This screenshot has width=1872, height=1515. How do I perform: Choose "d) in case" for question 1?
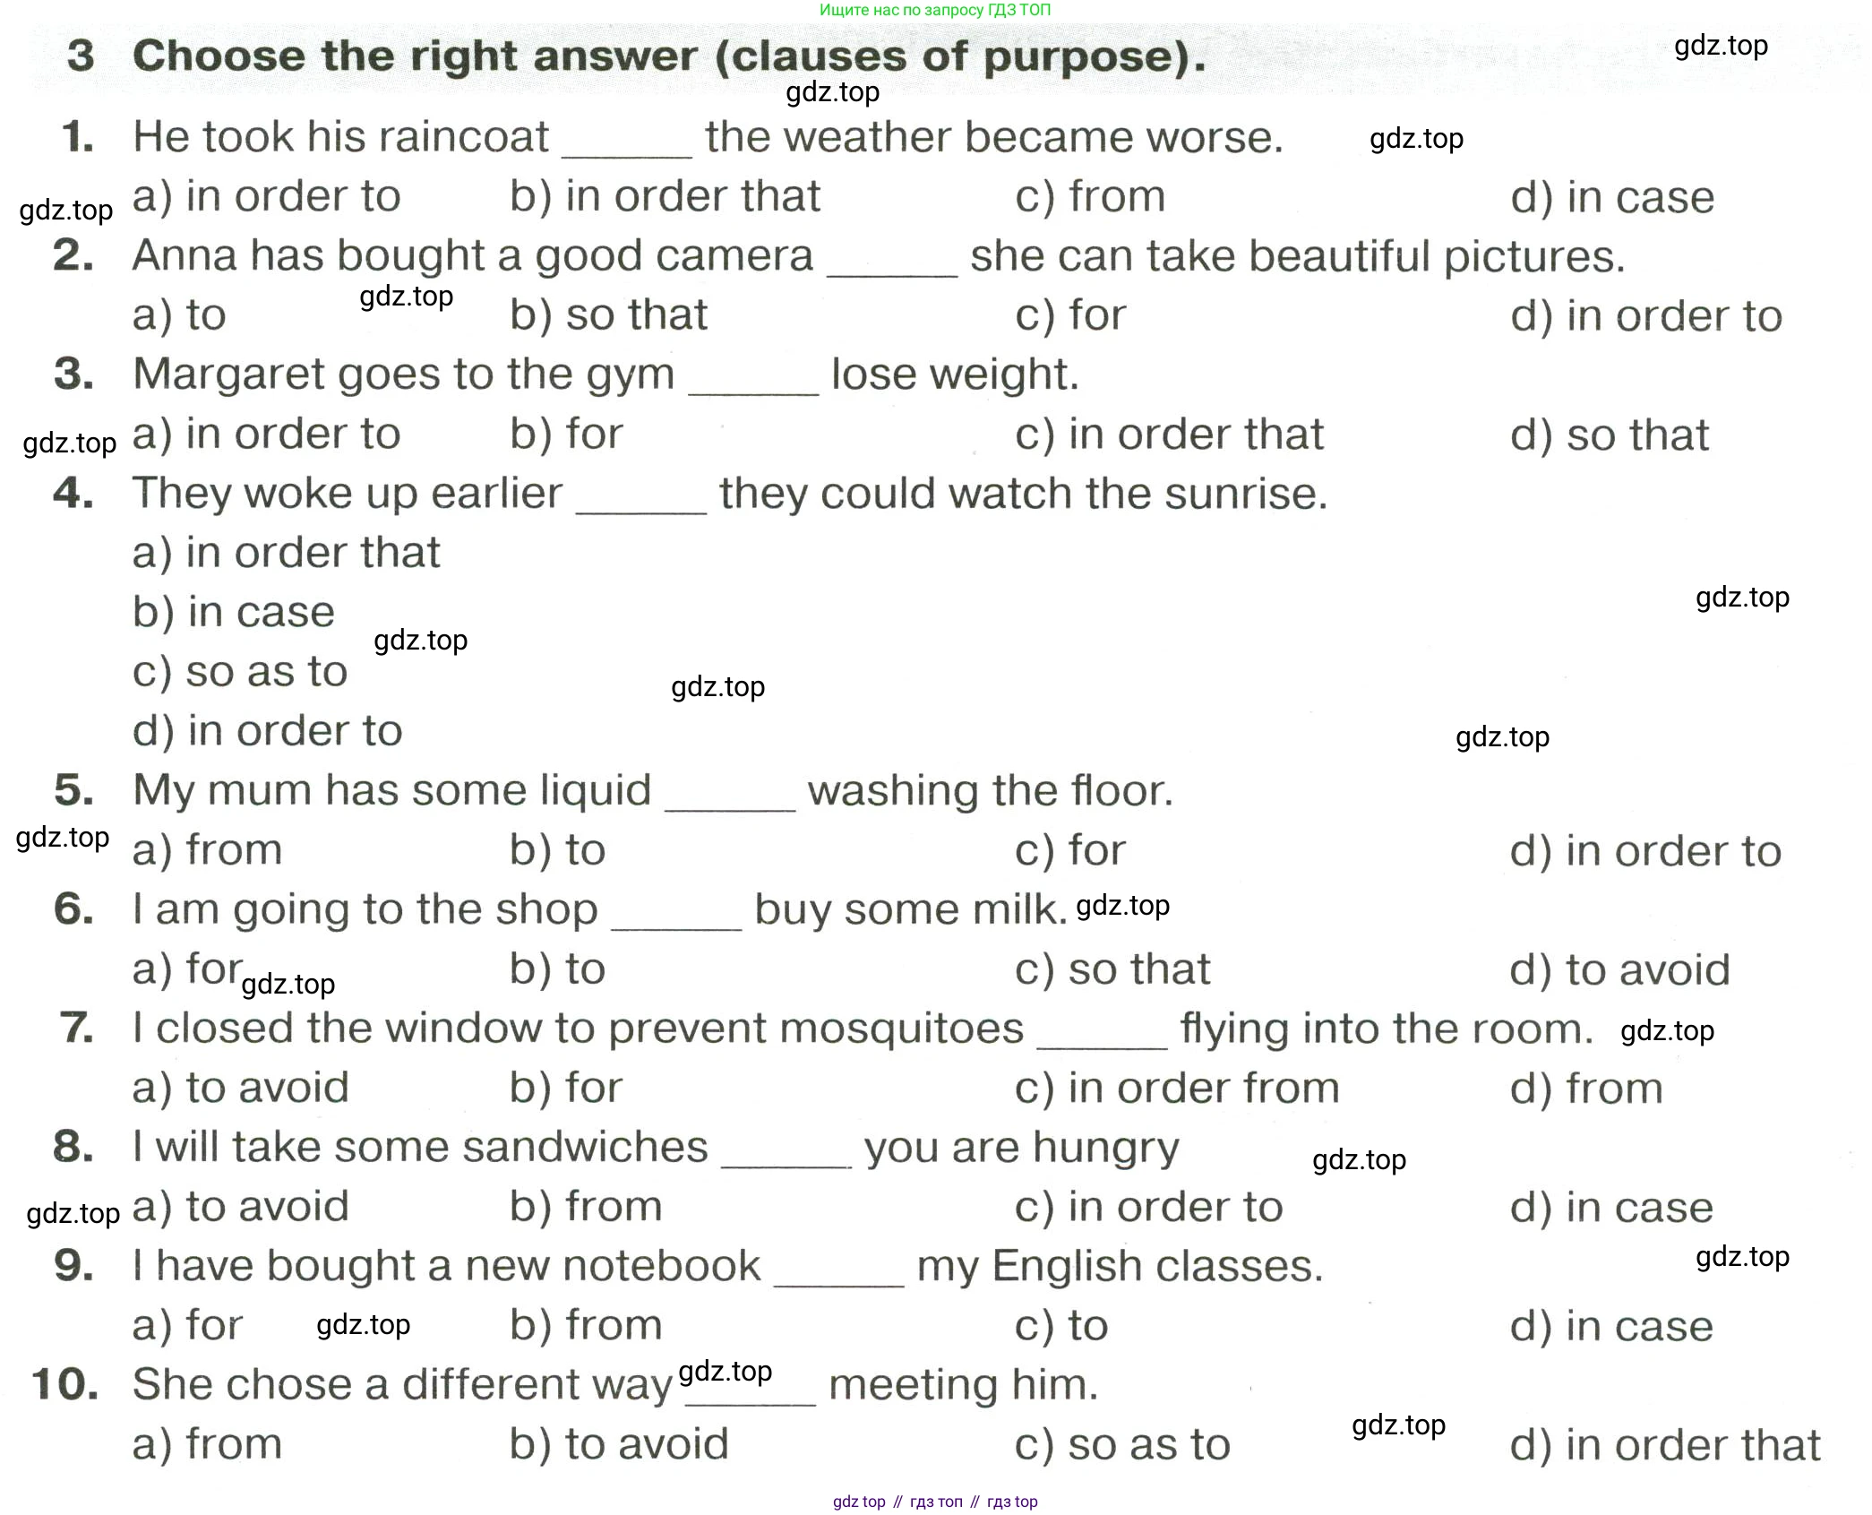[1611, 197]
